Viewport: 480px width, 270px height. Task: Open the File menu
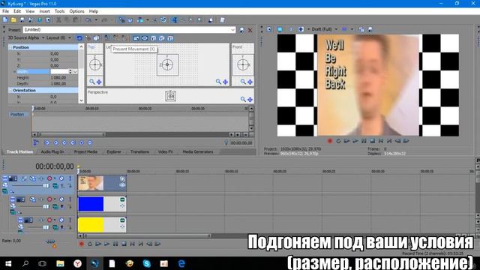[x=5, y=11]
